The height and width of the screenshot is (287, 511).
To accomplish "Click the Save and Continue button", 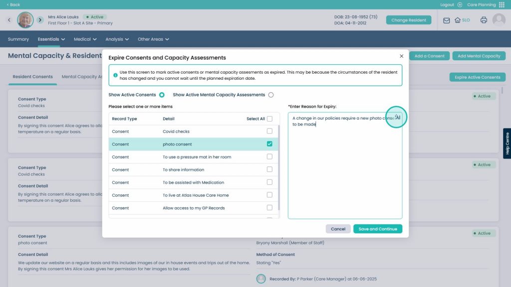I will click(x=378, y=229).
